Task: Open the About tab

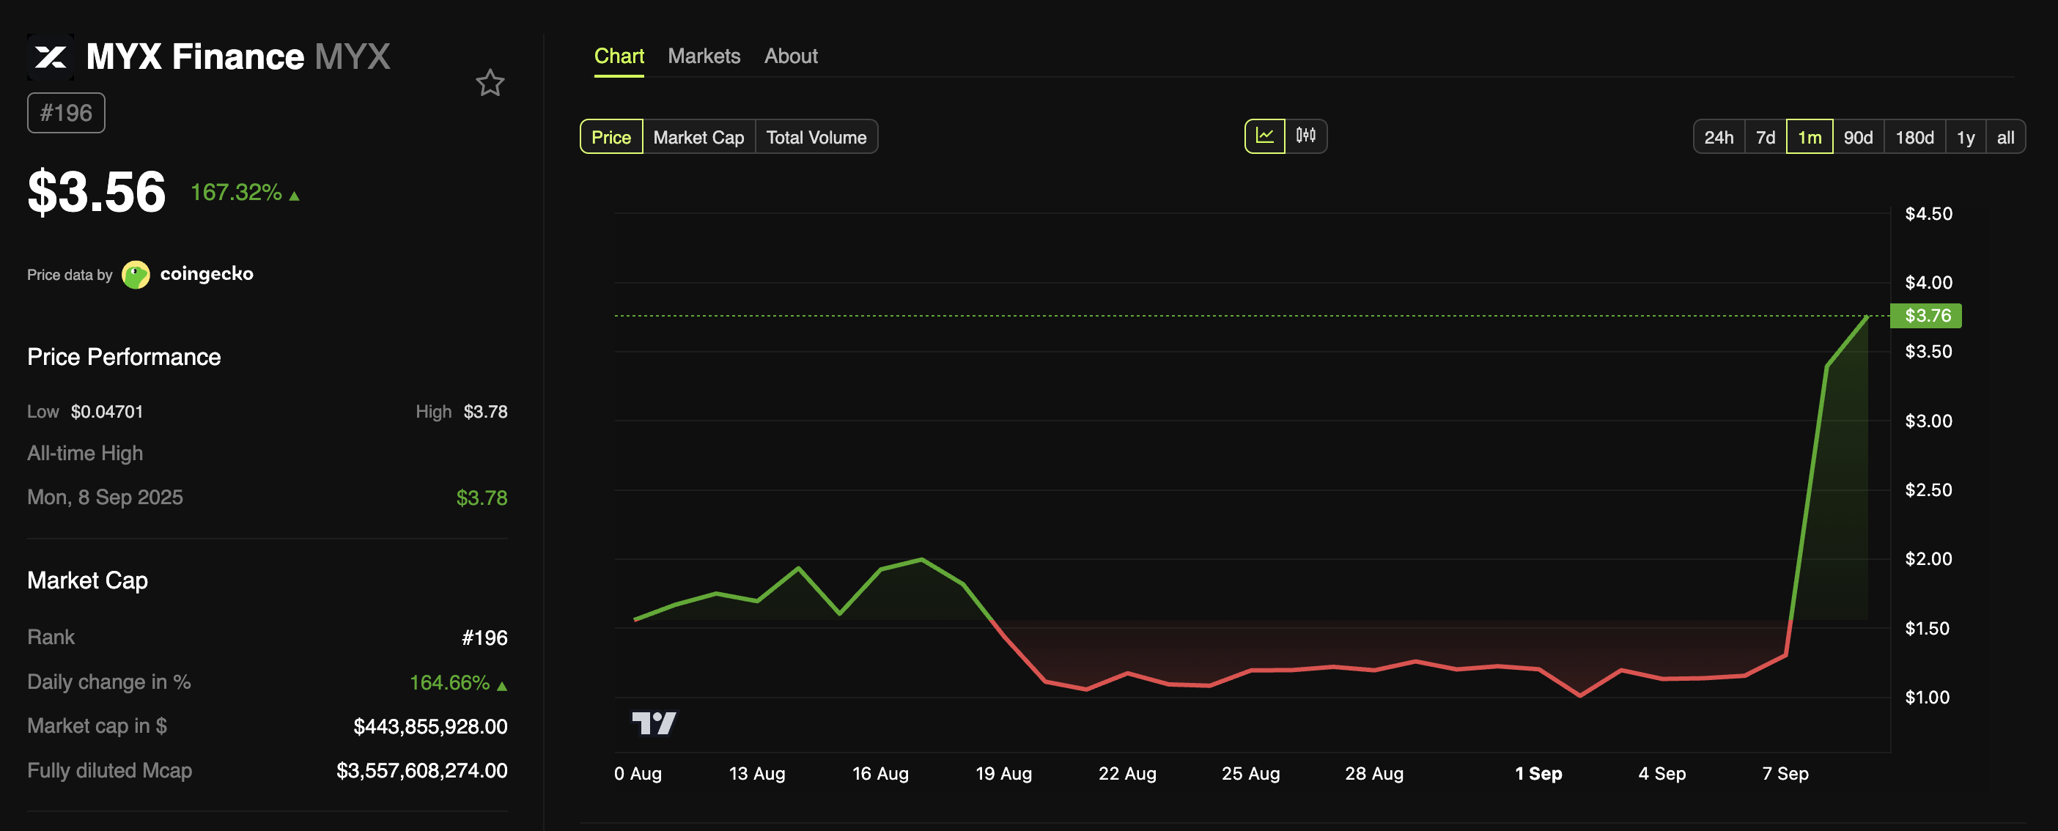Action: pos(790,56)
